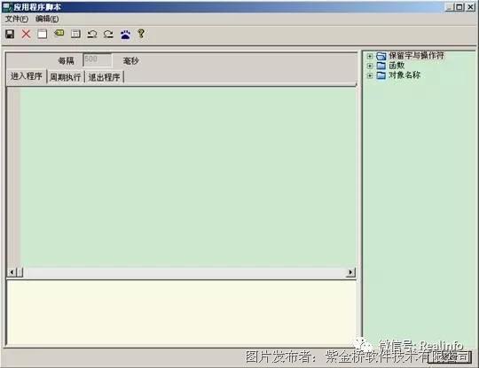The height and width of the screenshot is (368, 479).
Task: Open help with the question mark icon
Action: 141,34
